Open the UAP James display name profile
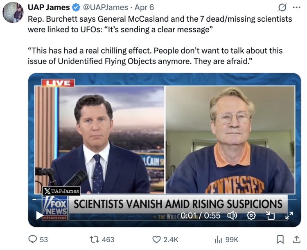Viewport: 307px width, 250px height. [x=49, y=7]
